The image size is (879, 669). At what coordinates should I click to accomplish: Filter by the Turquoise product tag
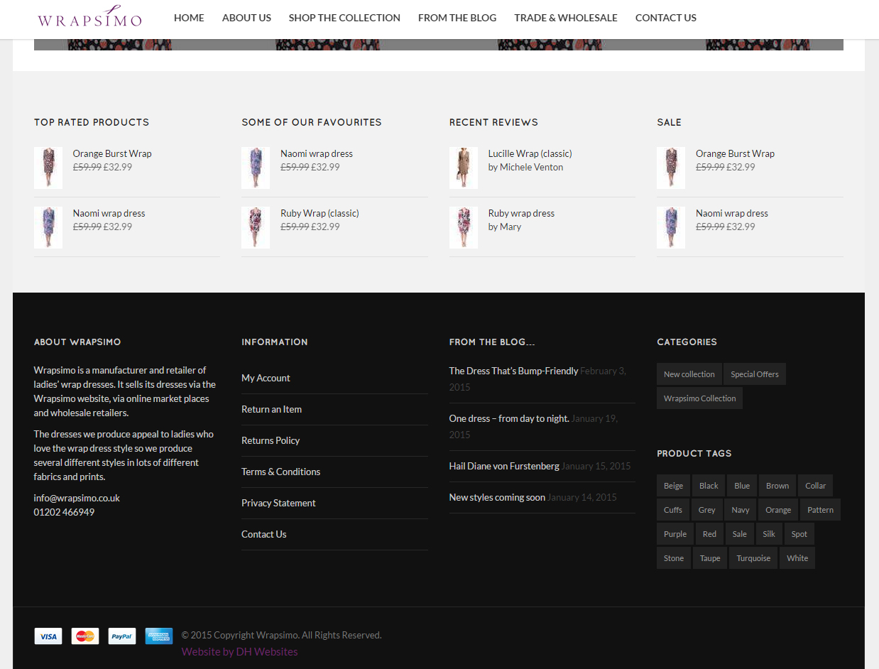coord(753,558)
